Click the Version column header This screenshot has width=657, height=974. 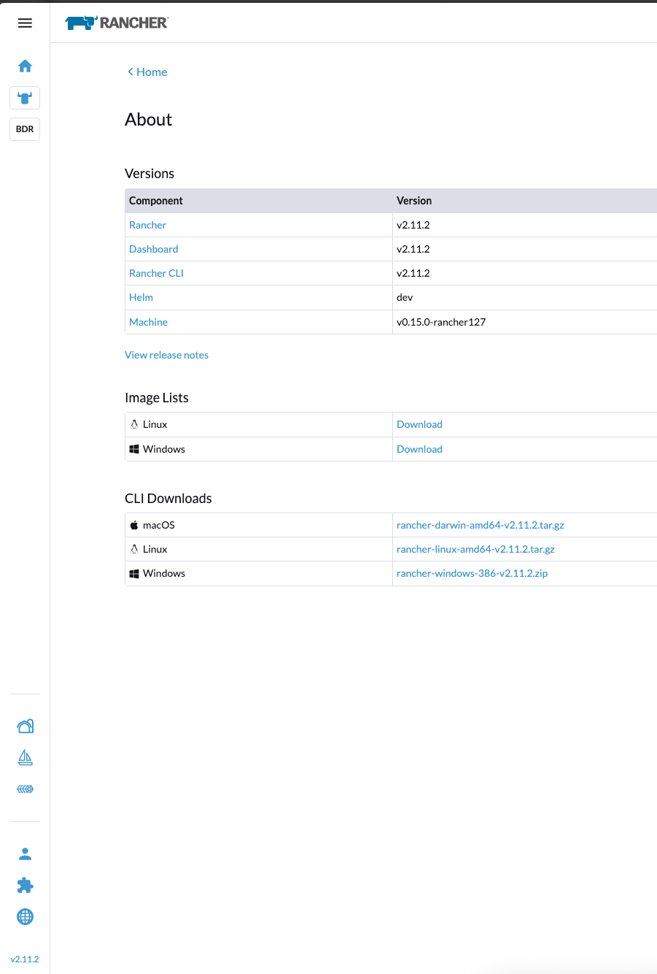(x=414, y=201)
